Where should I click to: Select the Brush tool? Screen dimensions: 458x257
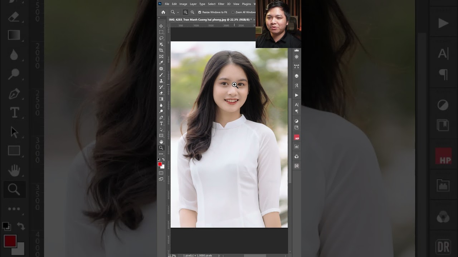coord(161,75)
